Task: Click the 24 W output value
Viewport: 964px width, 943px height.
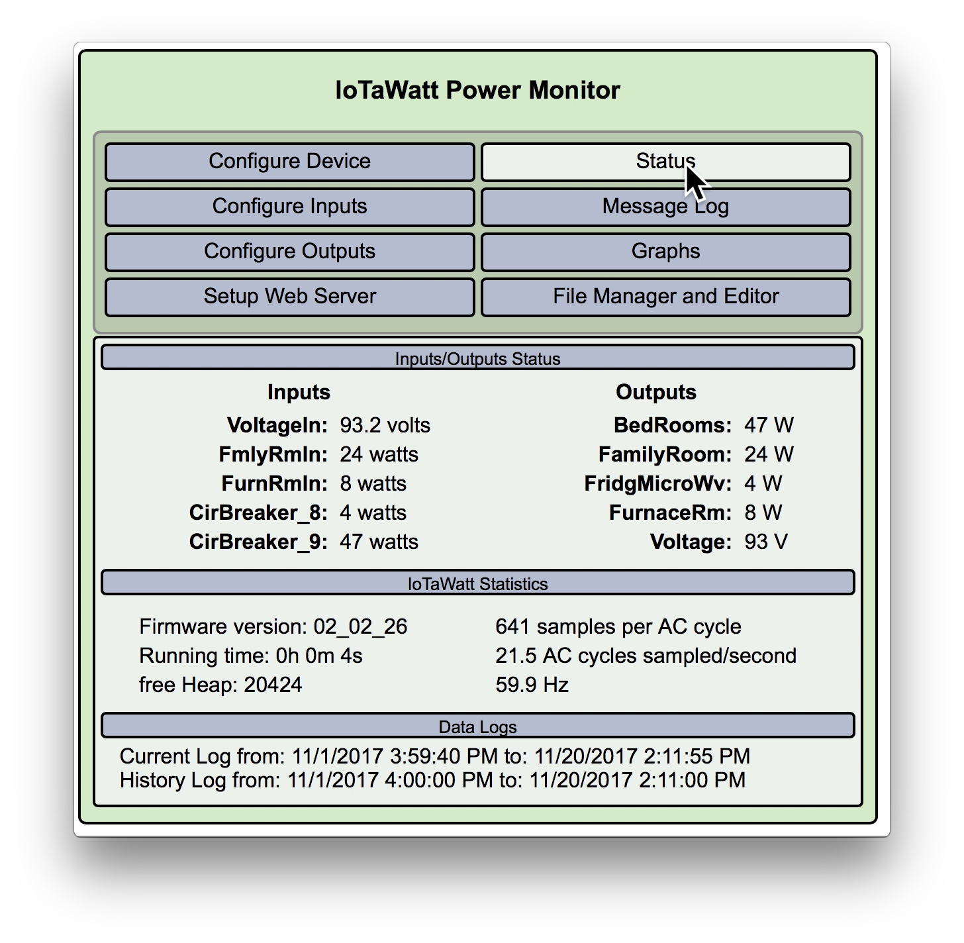Action: pos(769,454)
